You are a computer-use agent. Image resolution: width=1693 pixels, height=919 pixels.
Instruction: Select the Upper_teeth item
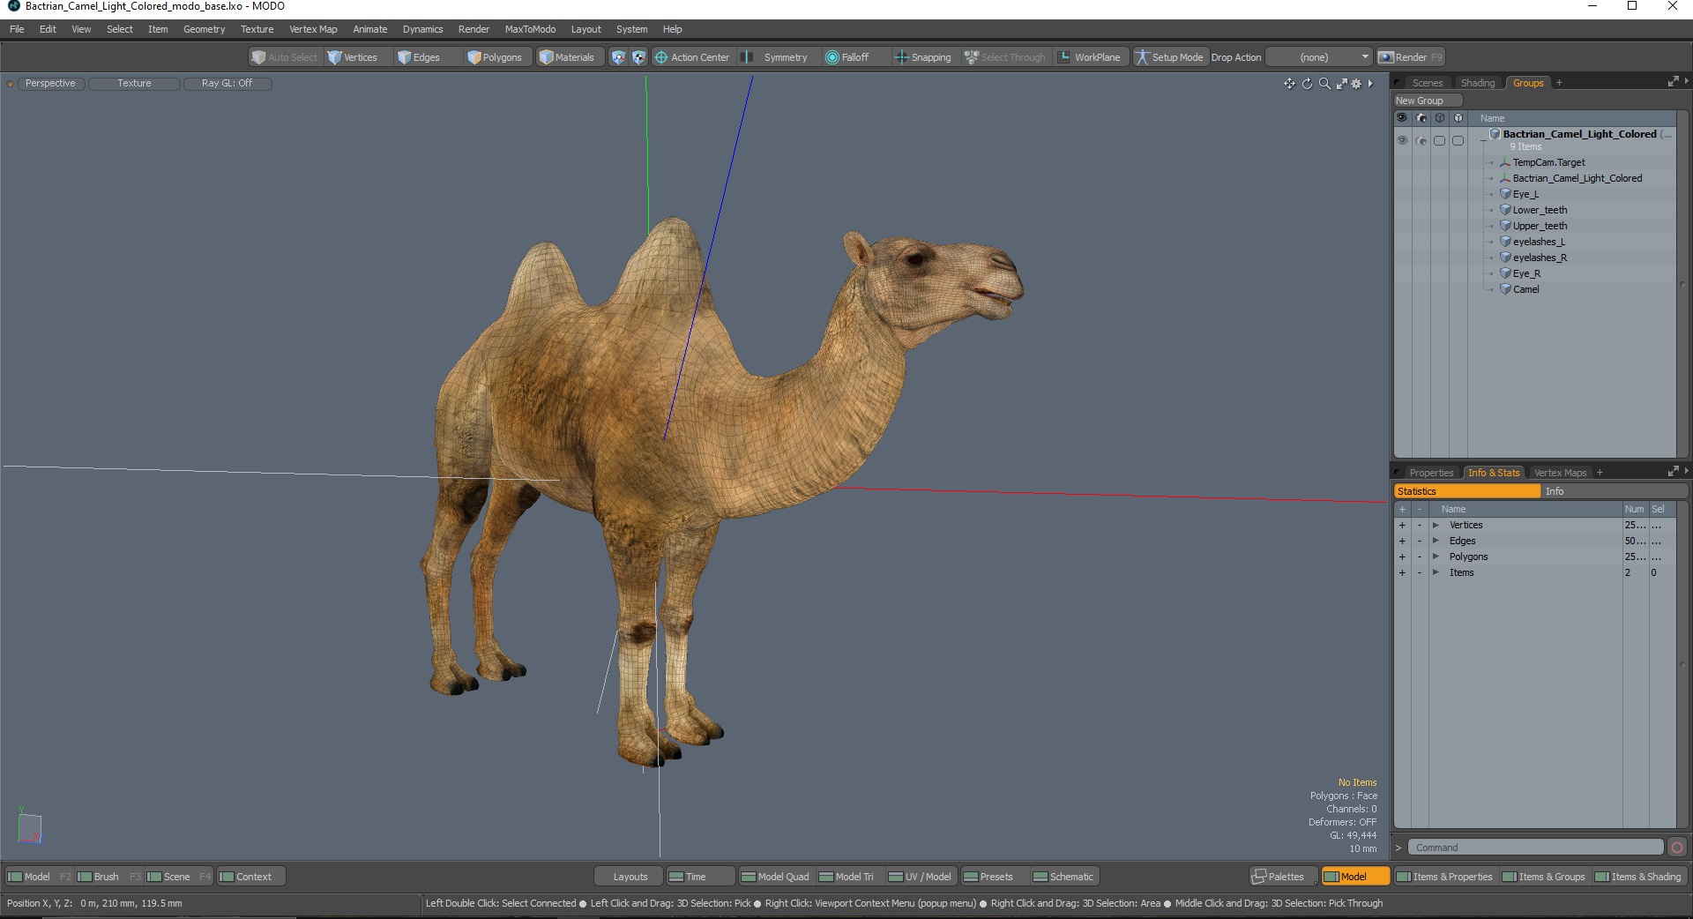1540,226
